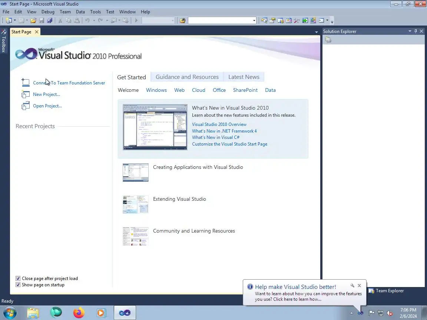The width and height of the screenshot is (427, 320).
Task: Open Team Explorer via toolbar icon
Action: (x=281, y=20)
